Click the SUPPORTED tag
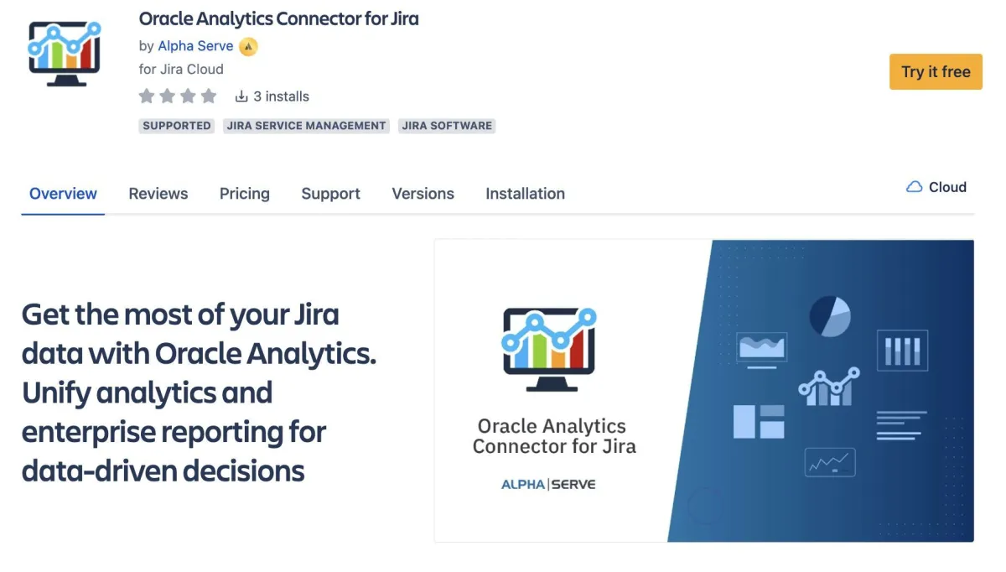 click(177, 126)
